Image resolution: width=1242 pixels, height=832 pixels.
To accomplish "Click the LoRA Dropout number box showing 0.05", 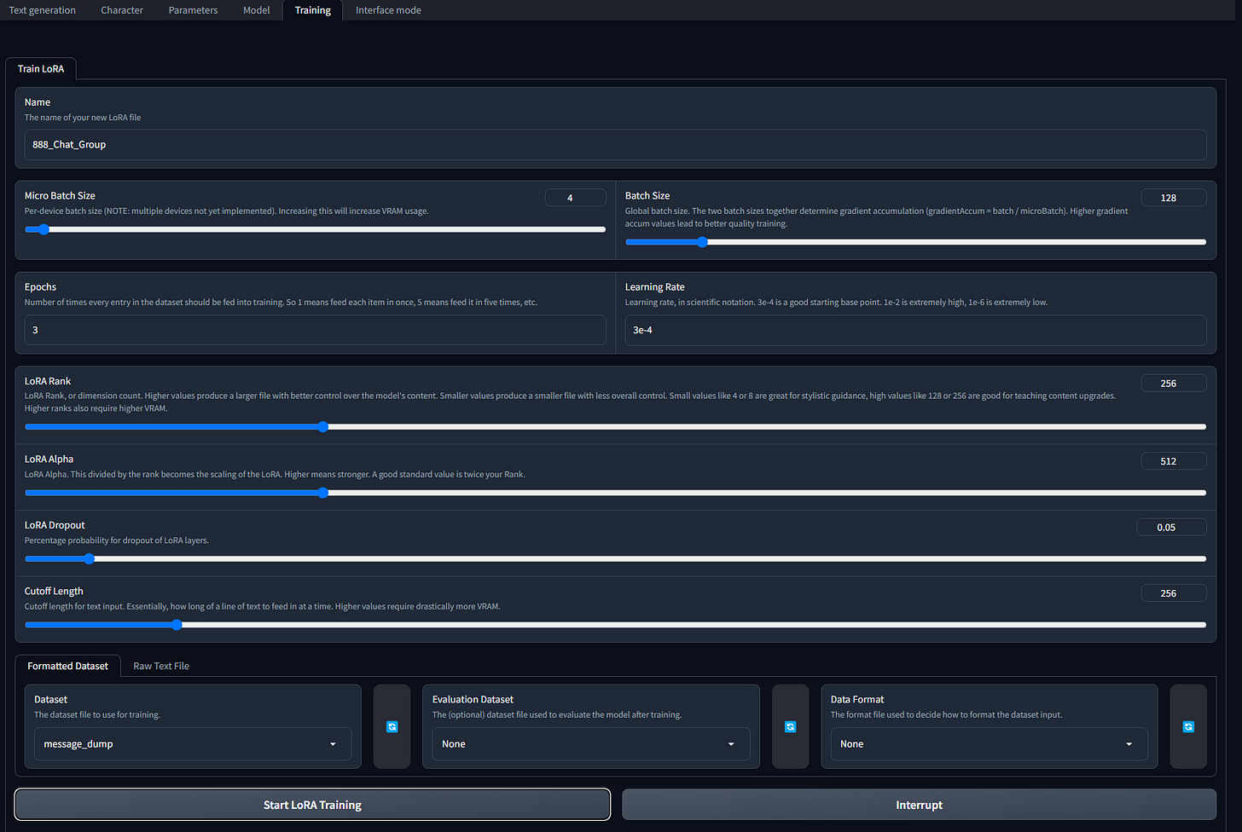I will tap(1171, 527).
